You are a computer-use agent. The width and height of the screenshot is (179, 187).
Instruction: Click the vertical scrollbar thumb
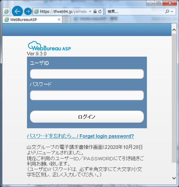[174, 98]
